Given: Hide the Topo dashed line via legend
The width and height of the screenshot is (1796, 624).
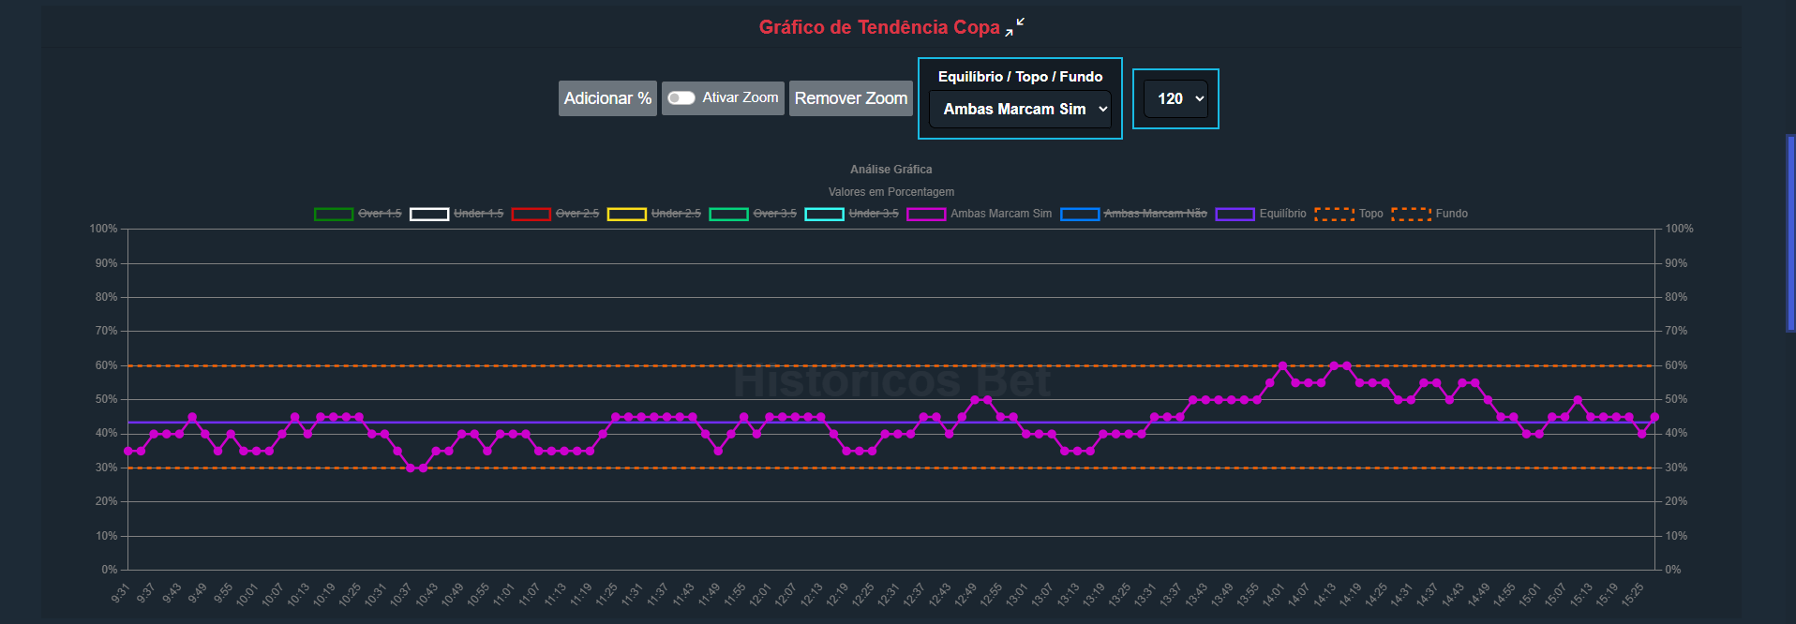Looking at the screenshot, I should pos(1349,214).
